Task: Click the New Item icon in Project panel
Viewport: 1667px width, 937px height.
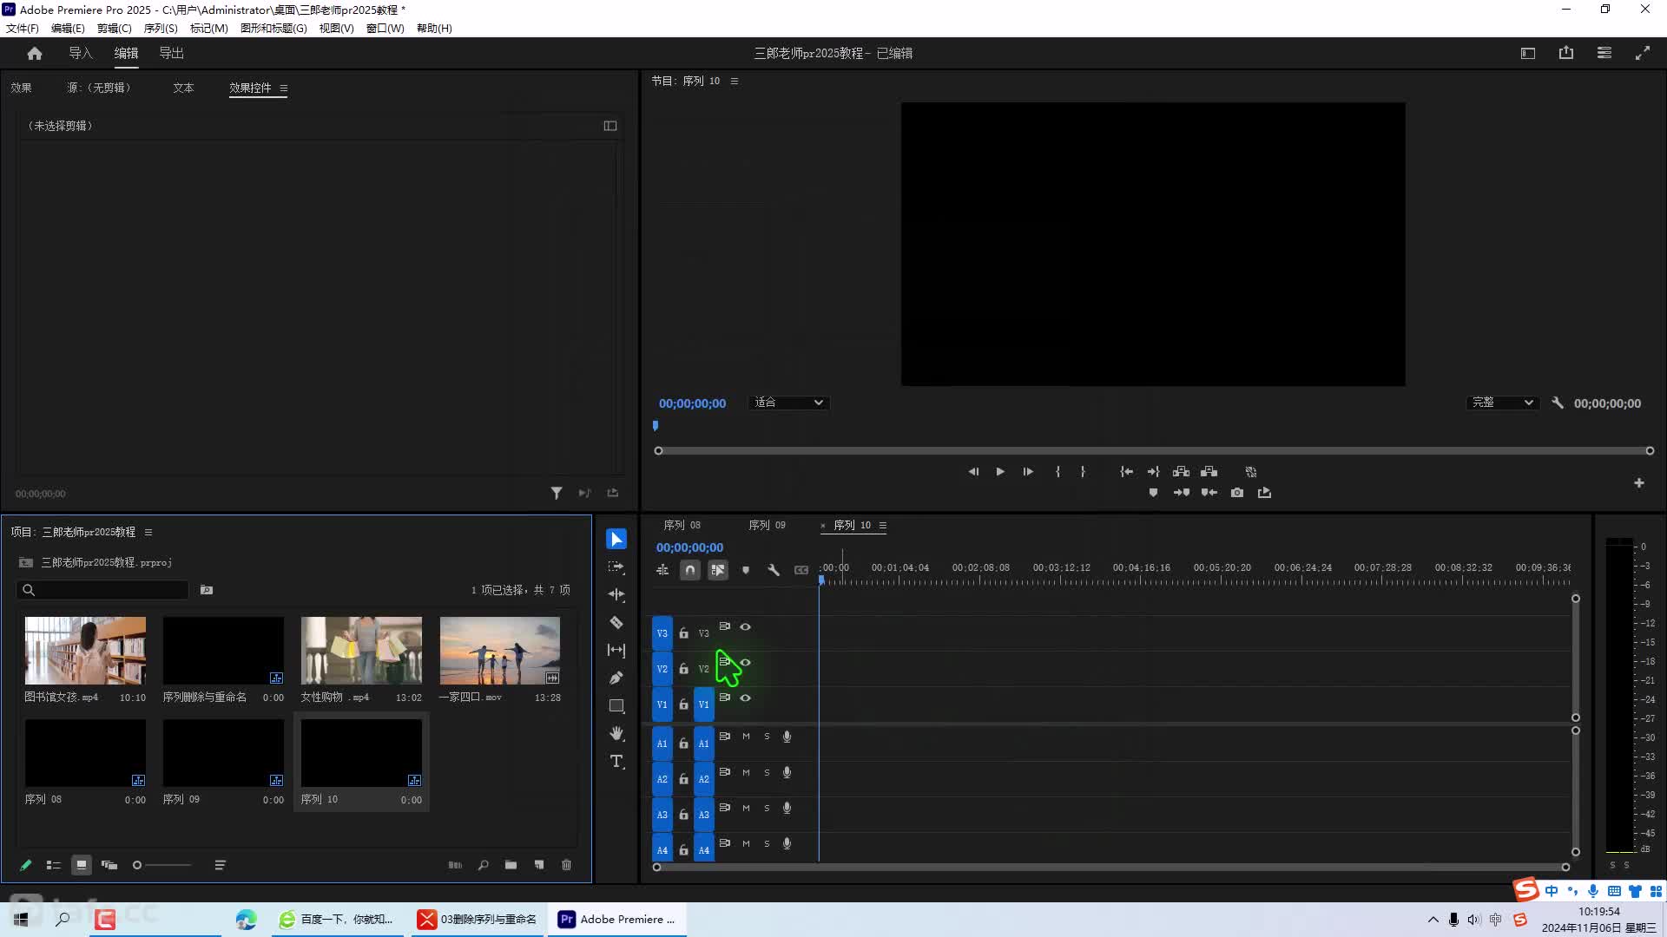Action: [x=538, y=865]
